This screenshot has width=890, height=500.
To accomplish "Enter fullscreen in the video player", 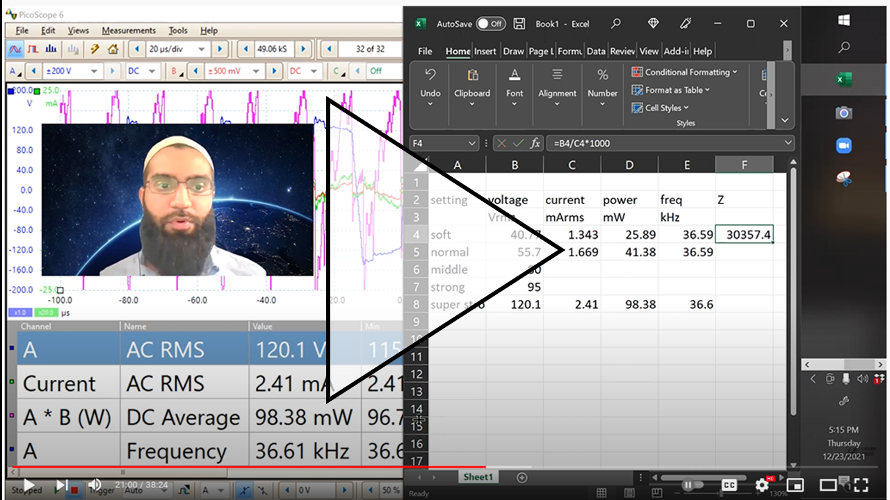I will pyautogui.click(x=861, y=485).
